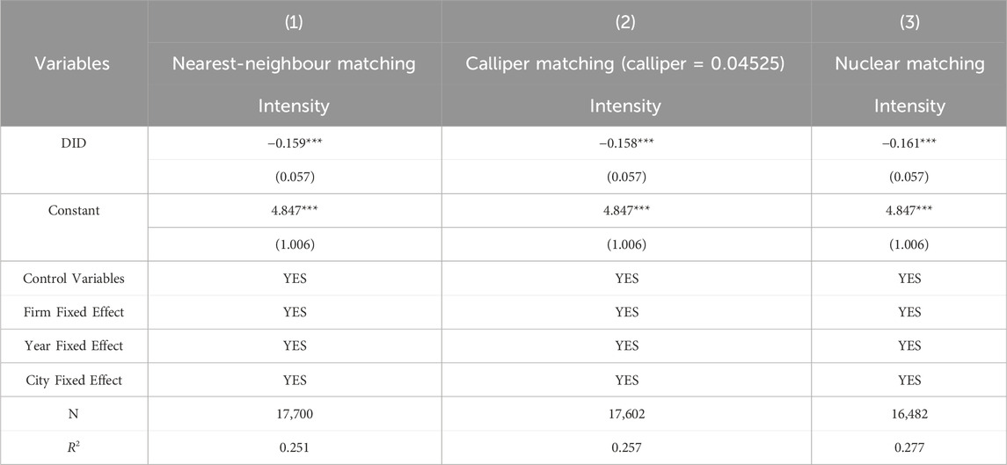The image size is (1007, 465).
Task: Select the R² row label
Action: [73, 447]
